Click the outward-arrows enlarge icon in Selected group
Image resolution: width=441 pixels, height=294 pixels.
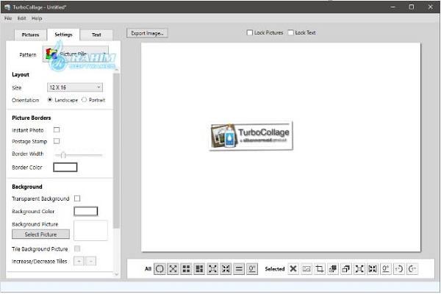pos(359,269)
